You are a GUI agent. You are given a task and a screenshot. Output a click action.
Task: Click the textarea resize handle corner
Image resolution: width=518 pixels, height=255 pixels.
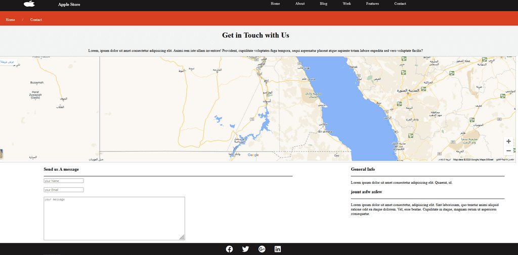tap(182, 237)
